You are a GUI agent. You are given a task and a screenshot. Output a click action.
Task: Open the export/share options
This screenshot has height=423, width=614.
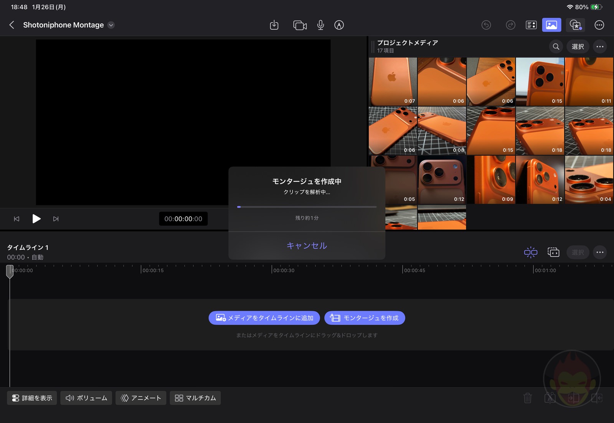pos(274,25)
